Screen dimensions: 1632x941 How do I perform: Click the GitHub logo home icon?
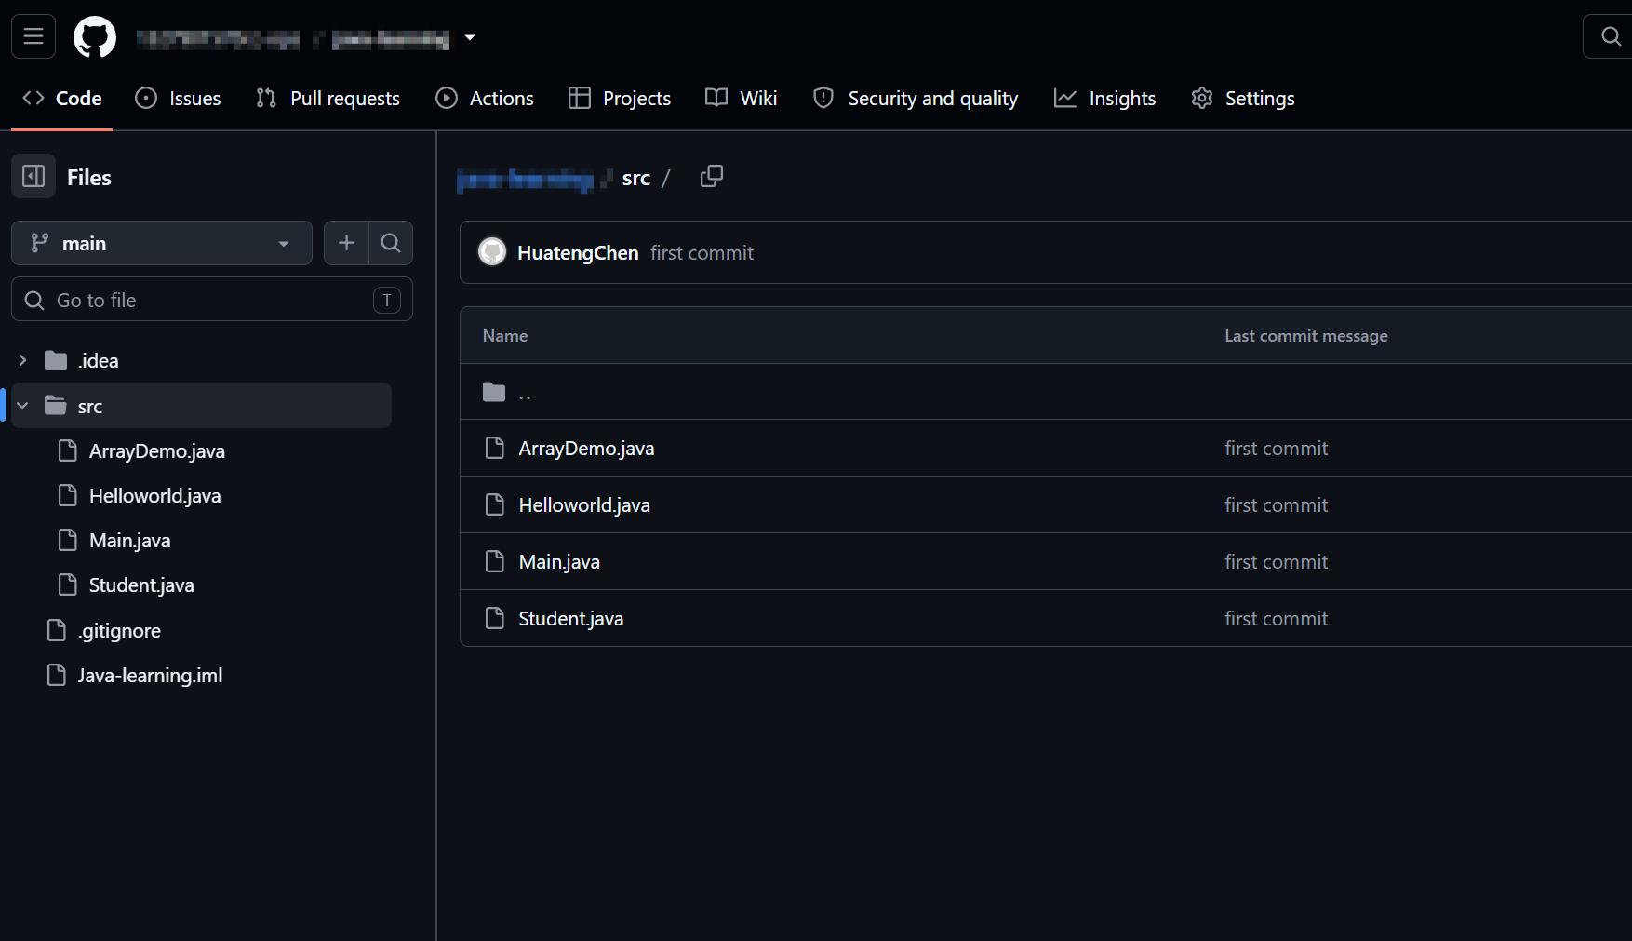tap(95, 37)
